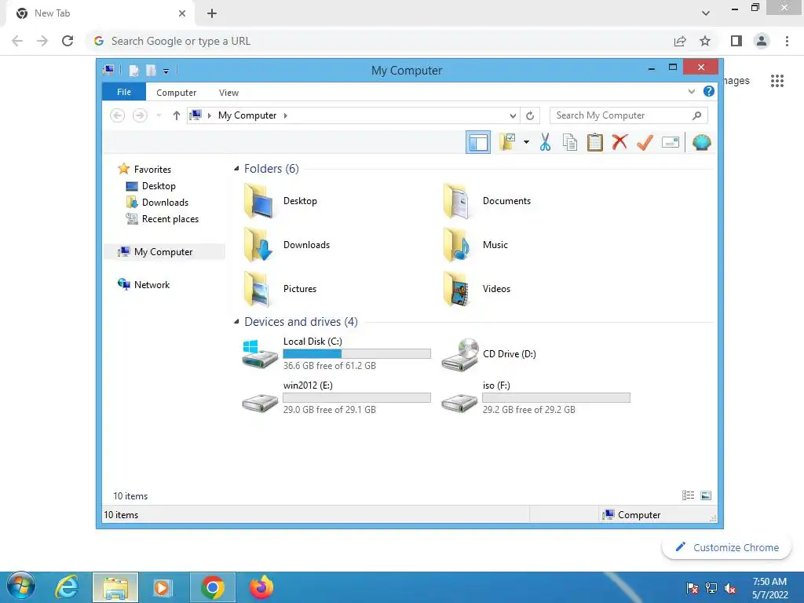Open a new Chrome tab
This screenshot has width=804, height=603.
click(x=212, y=13)
